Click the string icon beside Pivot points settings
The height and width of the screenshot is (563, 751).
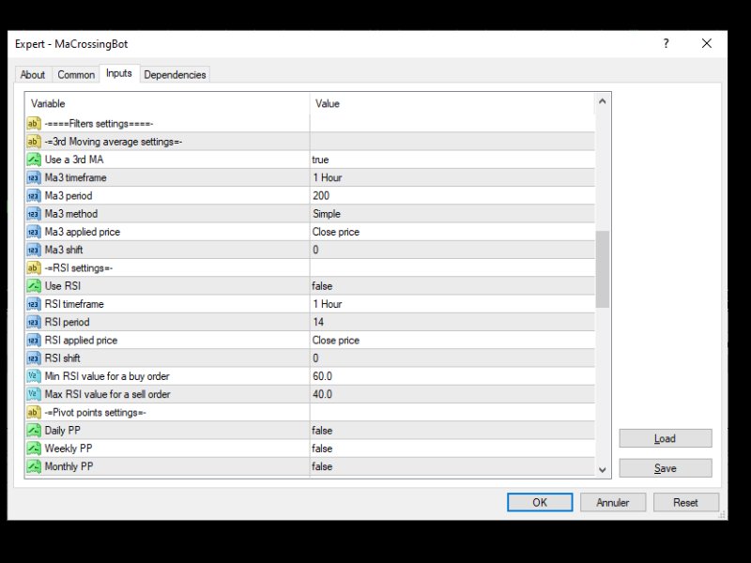click(34, 412)
